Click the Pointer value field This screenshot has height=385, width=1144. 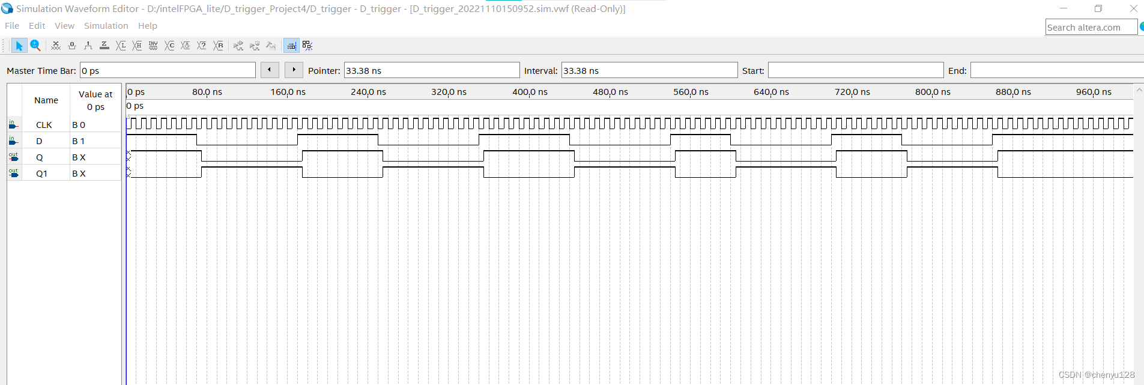432,70
